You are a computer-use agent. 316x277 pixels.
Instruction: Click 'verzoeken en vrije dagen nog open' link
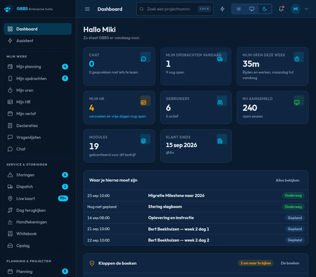click(x=117, y=116)
